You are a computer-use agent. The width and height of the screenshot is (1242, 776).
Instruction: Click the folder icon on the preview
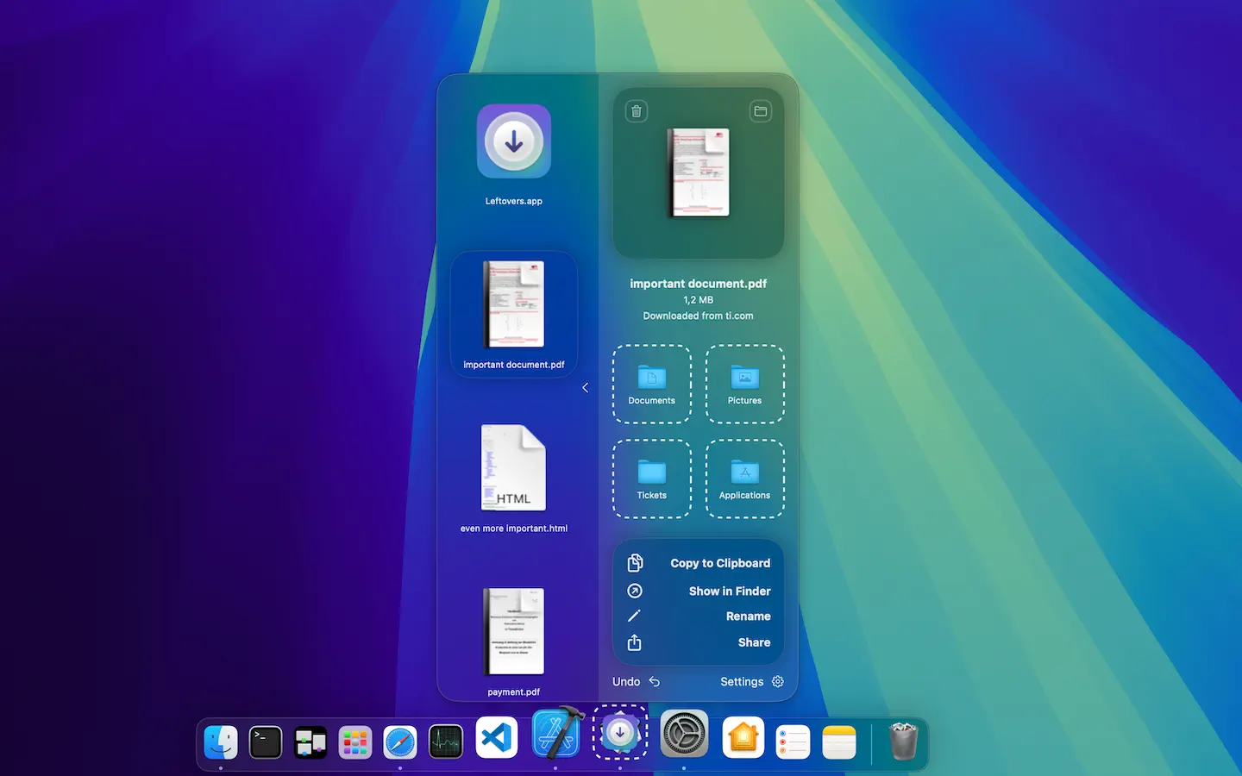click(x=760, y=111)
